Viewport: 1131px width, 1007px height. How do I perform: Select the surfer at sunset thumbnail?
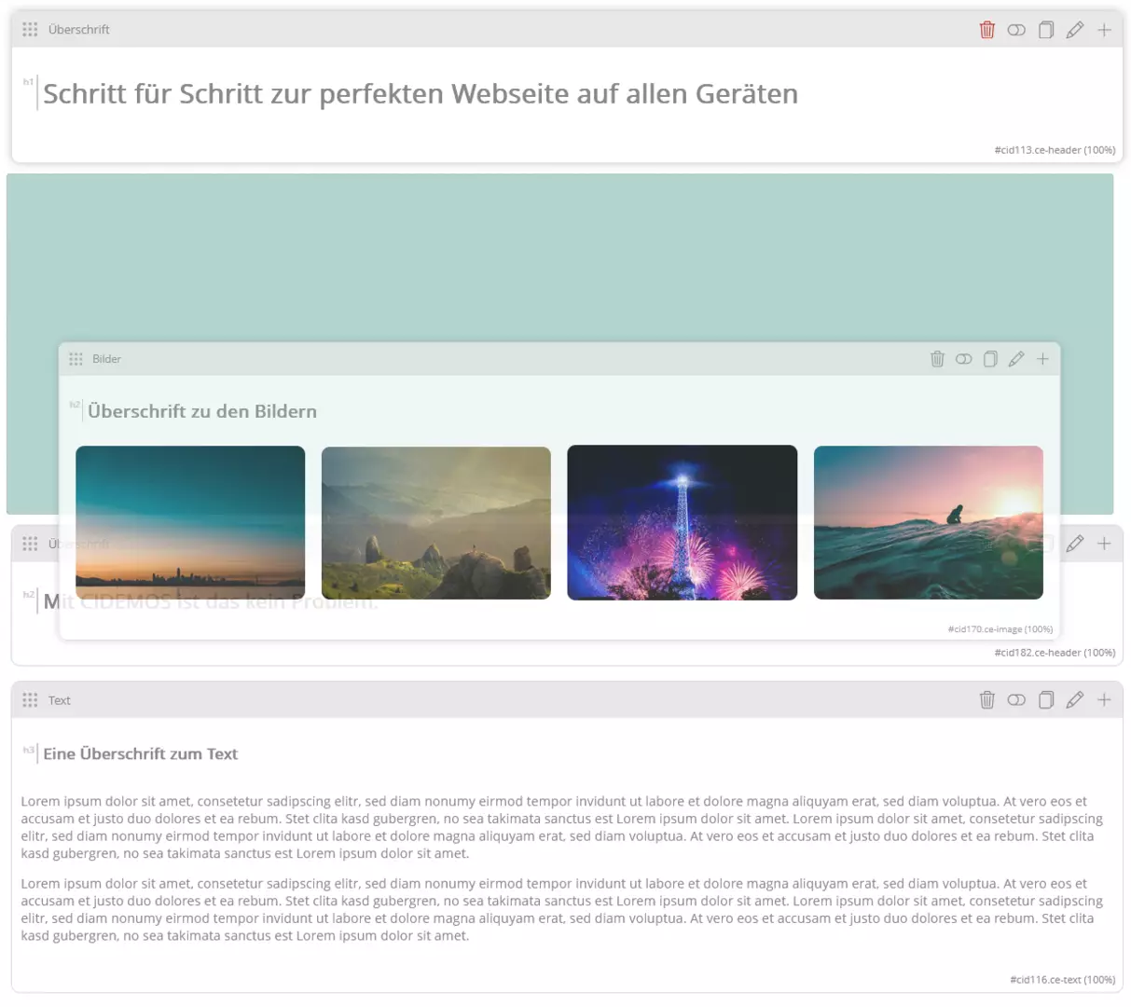coord(929,523)
